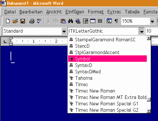
Task: Click the Word document icon in title bar
Action: click(3, 3)
